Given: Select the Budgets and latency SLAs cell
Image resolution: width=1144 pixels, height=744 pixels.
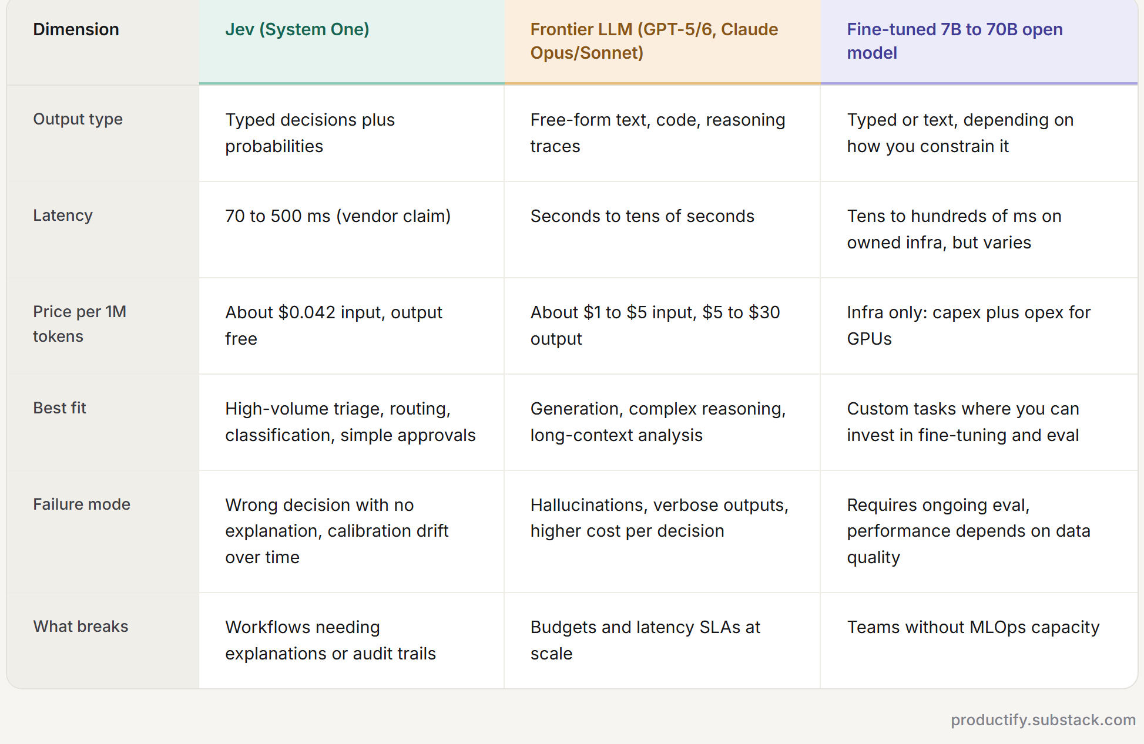Looking at the screenshot, I should coord(645,640).
